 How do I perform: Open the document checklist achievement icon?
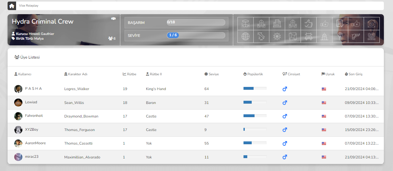[x=340, y=23]
